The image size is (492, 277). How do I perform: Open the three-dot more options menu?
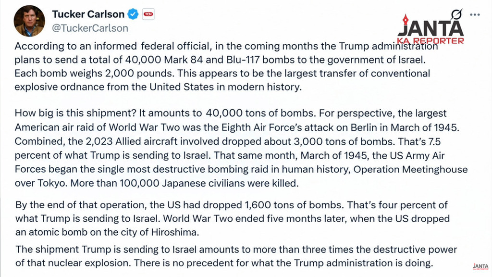[x=475, y=15]
